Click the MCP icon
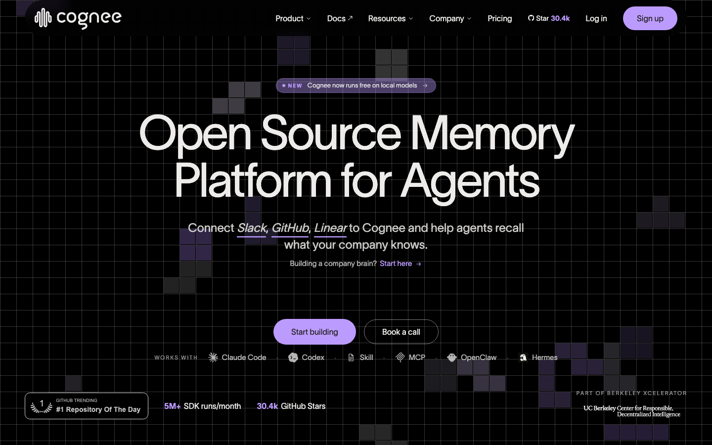712x445 pixels. click(x=400, y=357)
